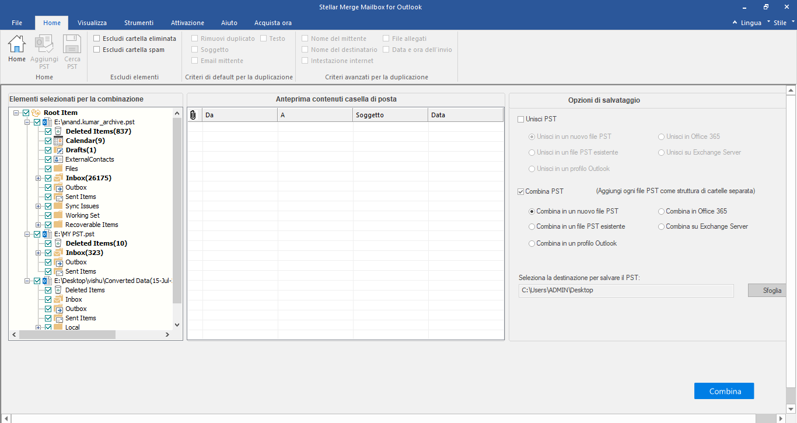Switch to the Strumenti tab
This screenshot has width=797, height=423.
point(139,23)
